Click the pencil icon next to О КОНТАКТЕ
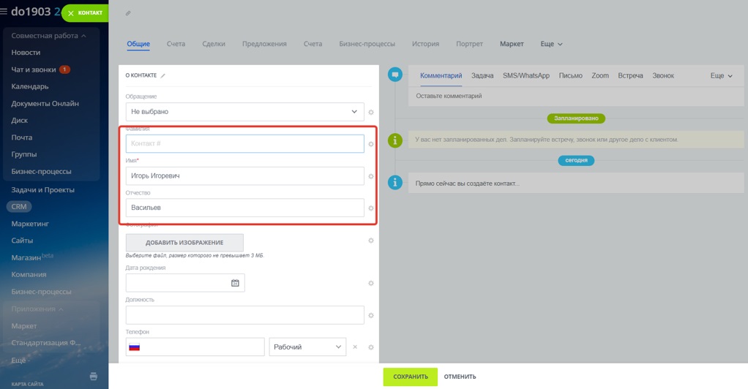Viewport: 748px width, 389px height. [x=162, y=75]
